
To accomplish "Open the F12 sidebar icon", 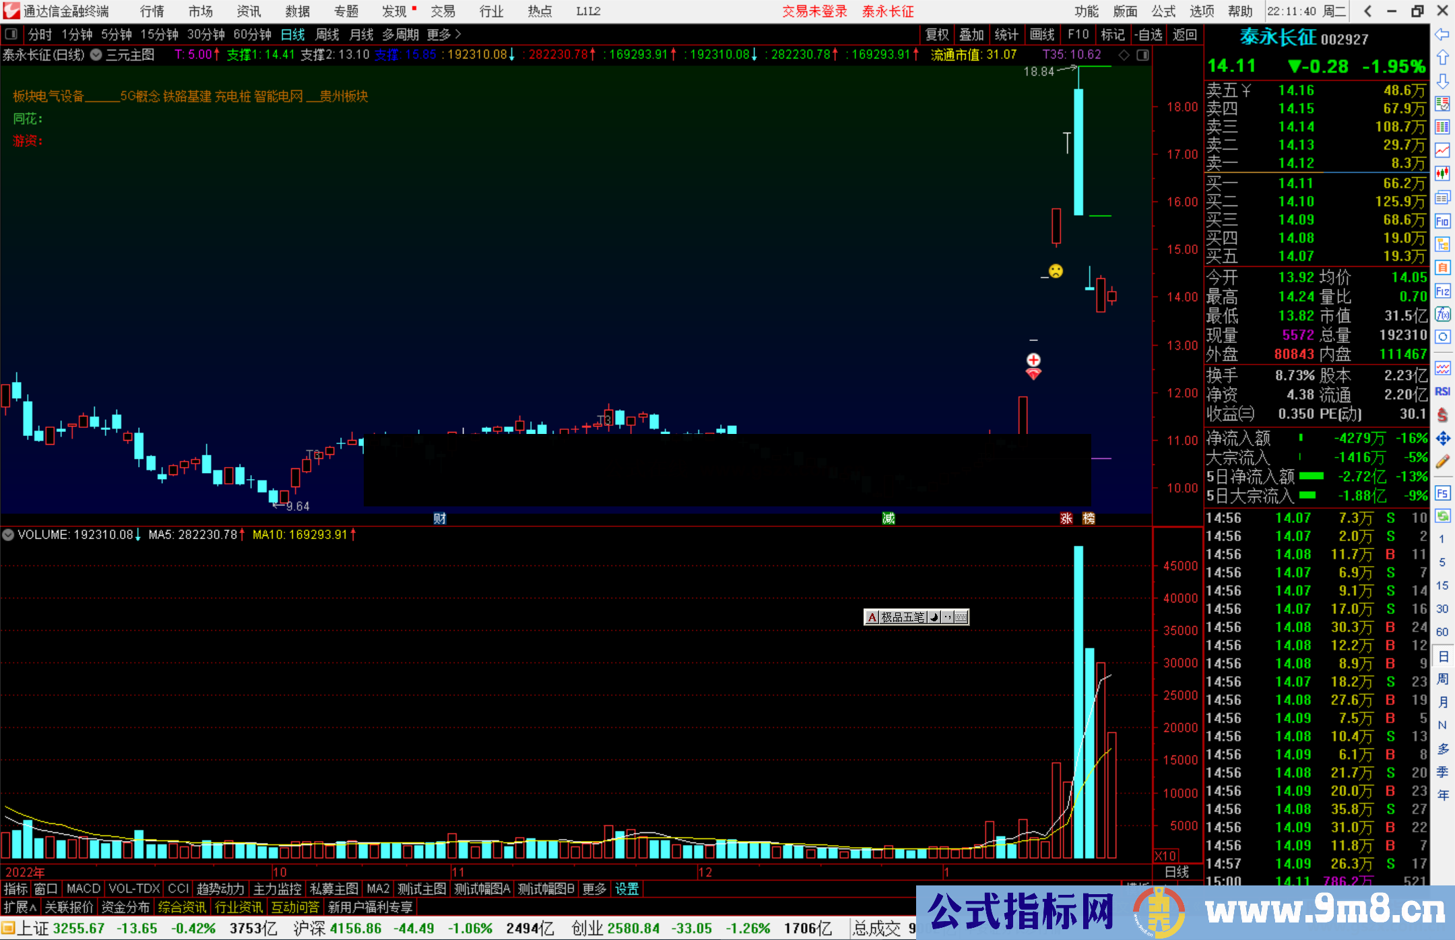I will click(x=1442, y=291).
